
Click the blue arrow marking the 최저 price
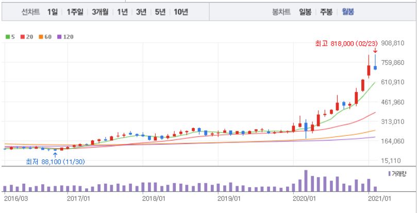click(55, 155)
